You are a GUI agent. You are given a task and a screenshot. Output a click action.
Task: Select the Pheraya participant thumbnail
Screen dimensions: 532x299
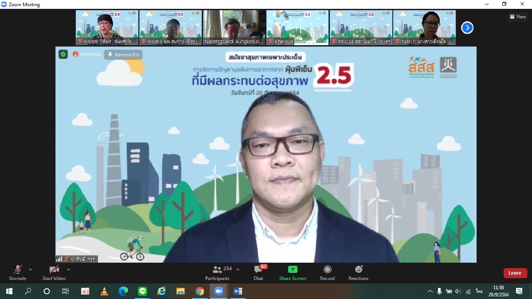(297, 27)
